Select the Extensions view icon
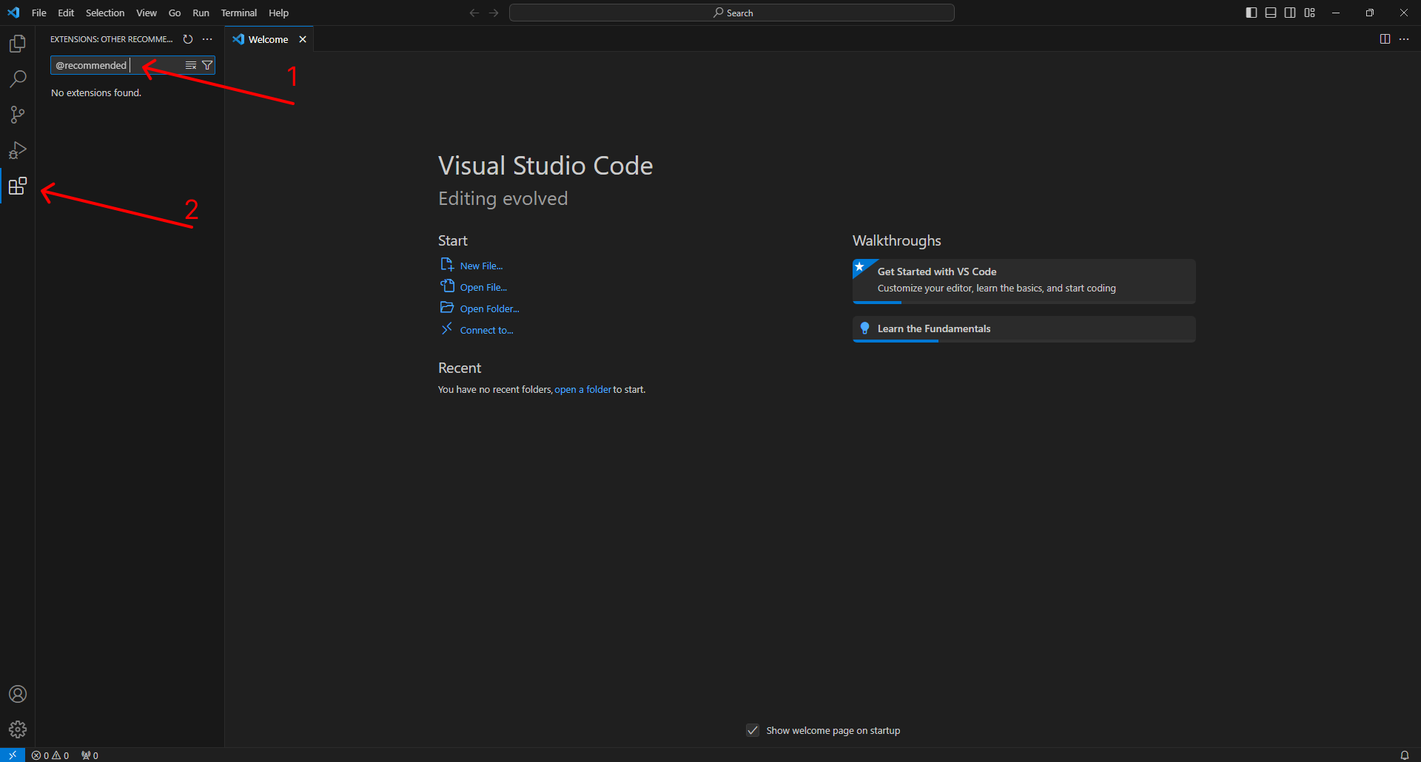This screenshot has height=762, width=1421. click(x=18, y=186)
